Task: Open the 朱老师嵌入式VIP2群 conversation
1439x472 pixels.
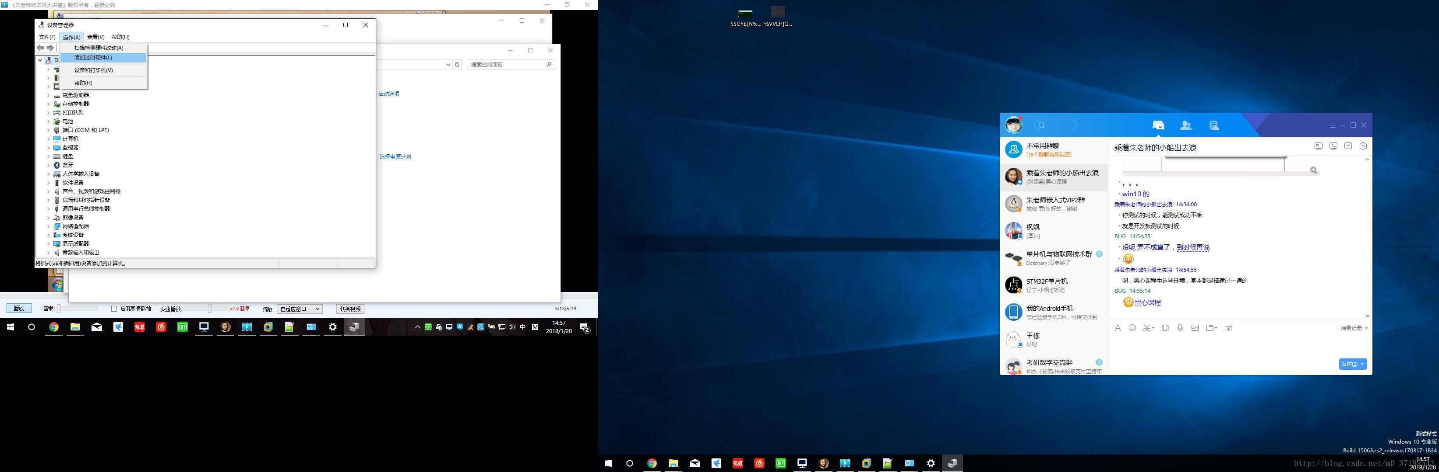Action: click(x=1054, y=204)
